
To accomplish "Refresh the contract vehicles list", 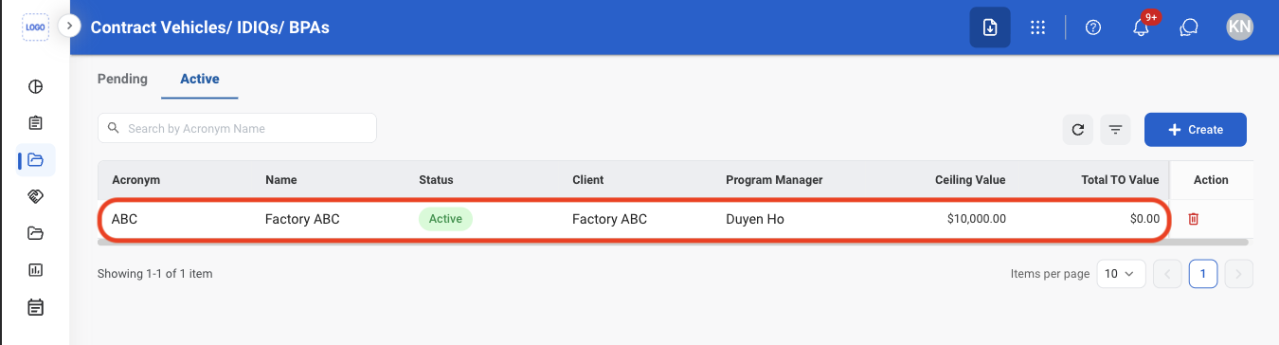I will tap(1078, 130).
